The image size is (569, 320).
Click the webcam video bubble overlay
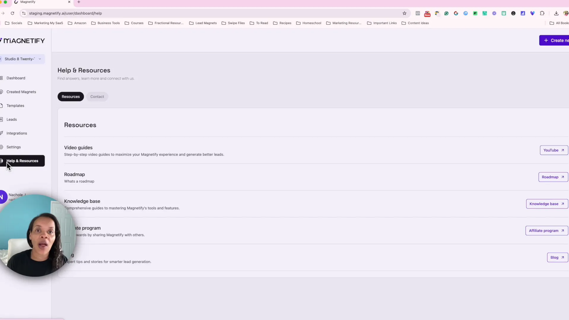36,236
